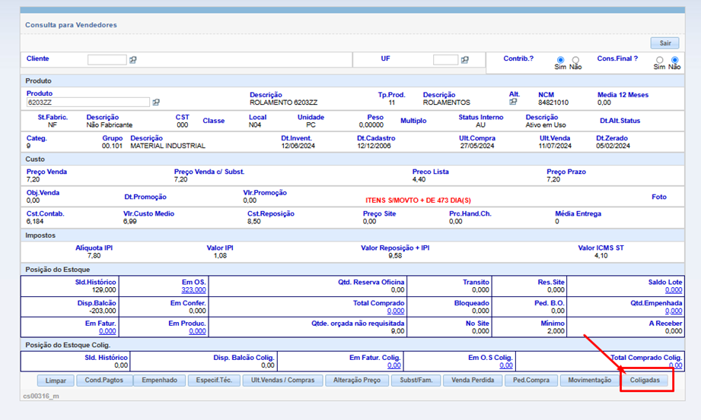701x420 pixels.
Task: Click the Status description Ativo em Uso
Action: (546, 125)
